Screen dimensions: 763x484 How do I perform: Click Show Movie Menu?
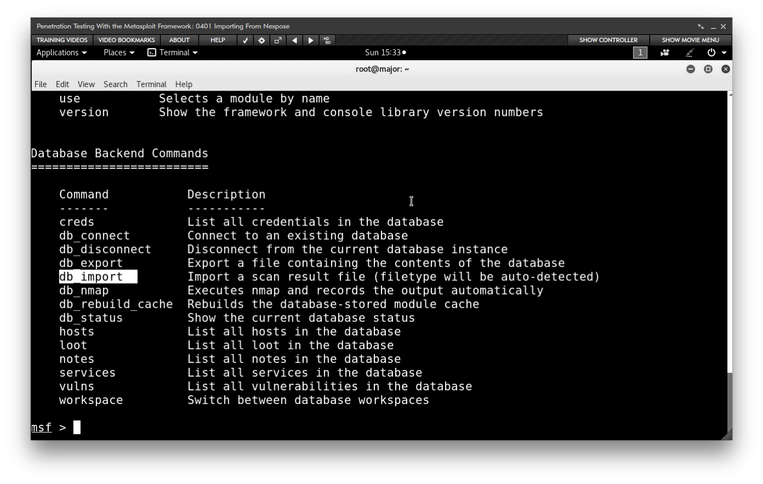[691, 40]
